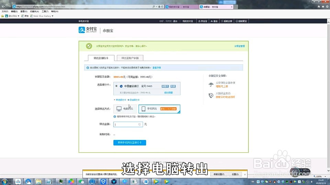
Task: Open the 3D cube taskbar icon
Action: [x=114, y=182]
